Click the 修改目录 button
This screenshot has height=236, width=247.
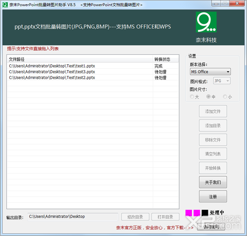tap(135, 217)
